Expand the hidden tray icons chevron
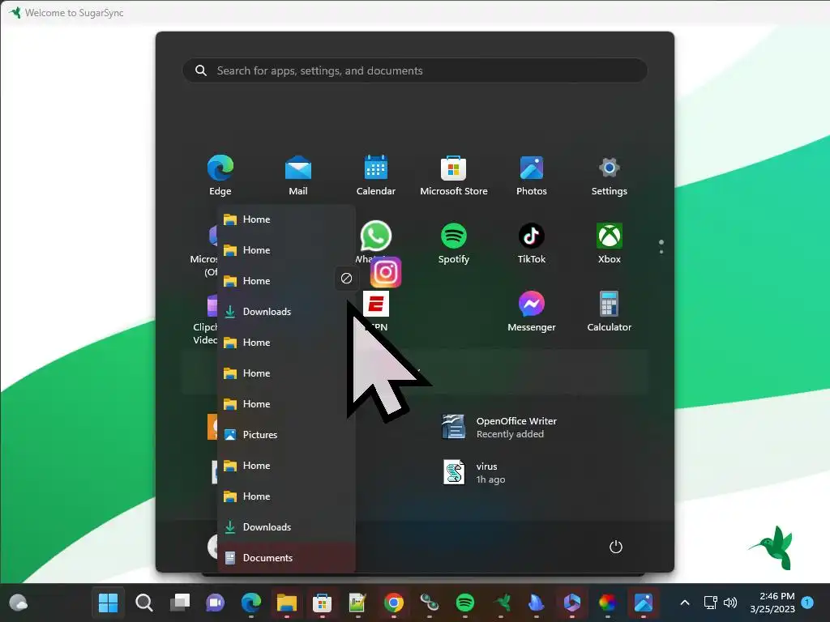The width and height of the screenshot is (830, 622). 684,603
